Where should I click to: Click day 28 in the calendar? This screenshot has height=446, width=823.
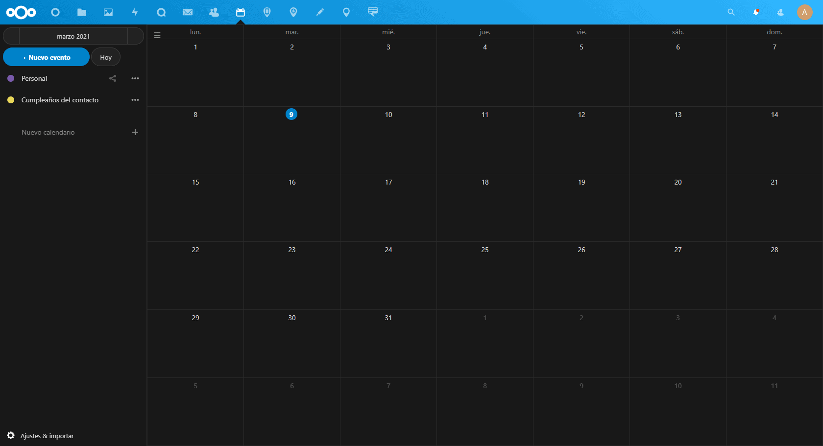pos(775,250)
